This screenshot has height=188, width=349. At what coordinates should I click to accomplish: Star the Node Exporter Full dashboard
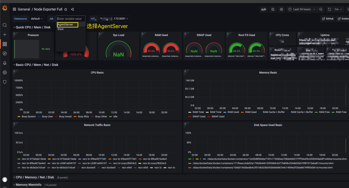click(66, 9)
